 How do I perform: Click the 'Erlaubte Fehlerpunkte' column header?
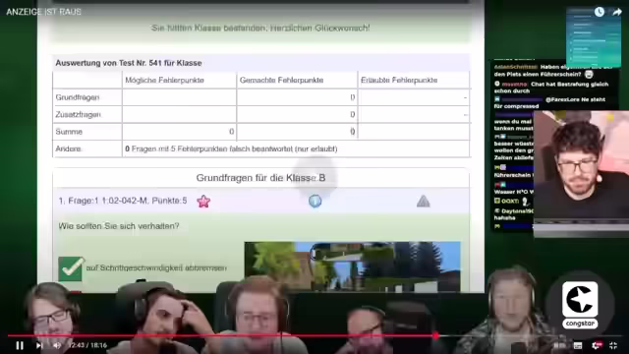coord(399,81)
